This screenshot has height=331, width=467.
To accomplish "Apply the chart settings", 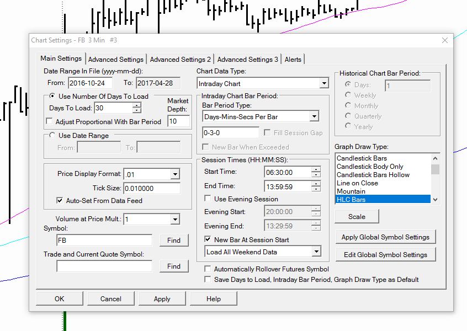I will tap(162, 298).
